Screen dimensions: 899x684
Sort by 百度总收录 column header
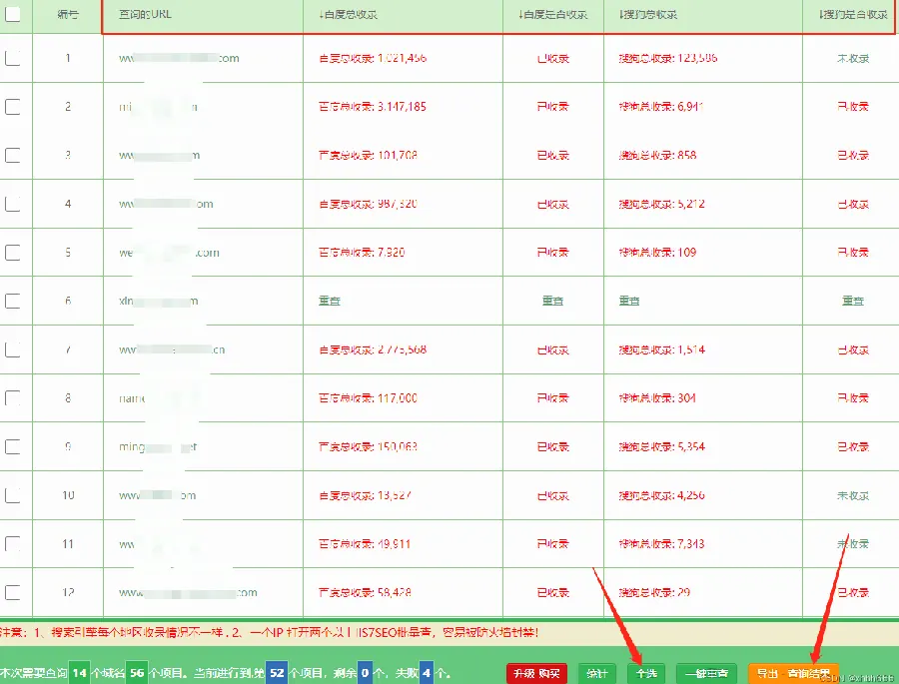point(348,14)
